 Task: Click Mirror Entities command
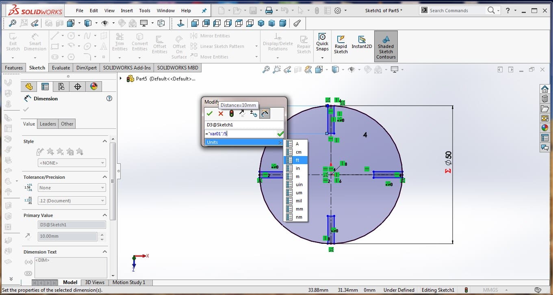pos(211,36)
